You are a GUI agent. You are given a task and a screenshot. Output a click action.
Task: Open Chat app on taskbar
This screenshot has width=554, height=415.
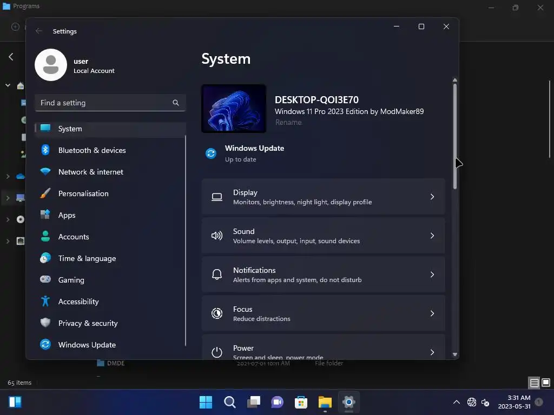[x=278, y=402]
